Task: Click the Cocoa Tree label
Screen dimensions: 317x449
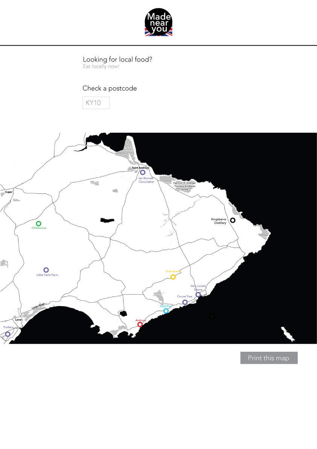Action: coord(184,296)
